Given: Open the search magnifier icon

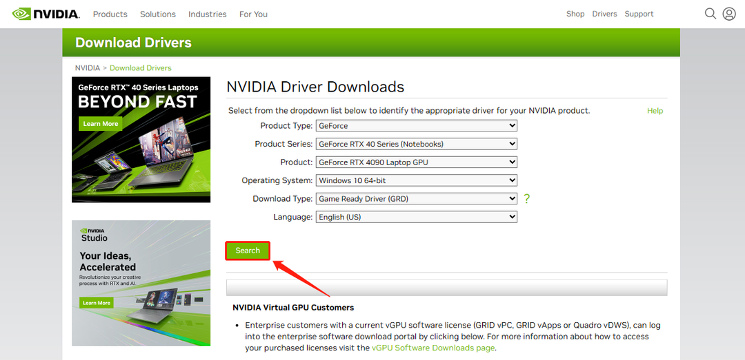Looking at the screenshot, I should 710,14.
